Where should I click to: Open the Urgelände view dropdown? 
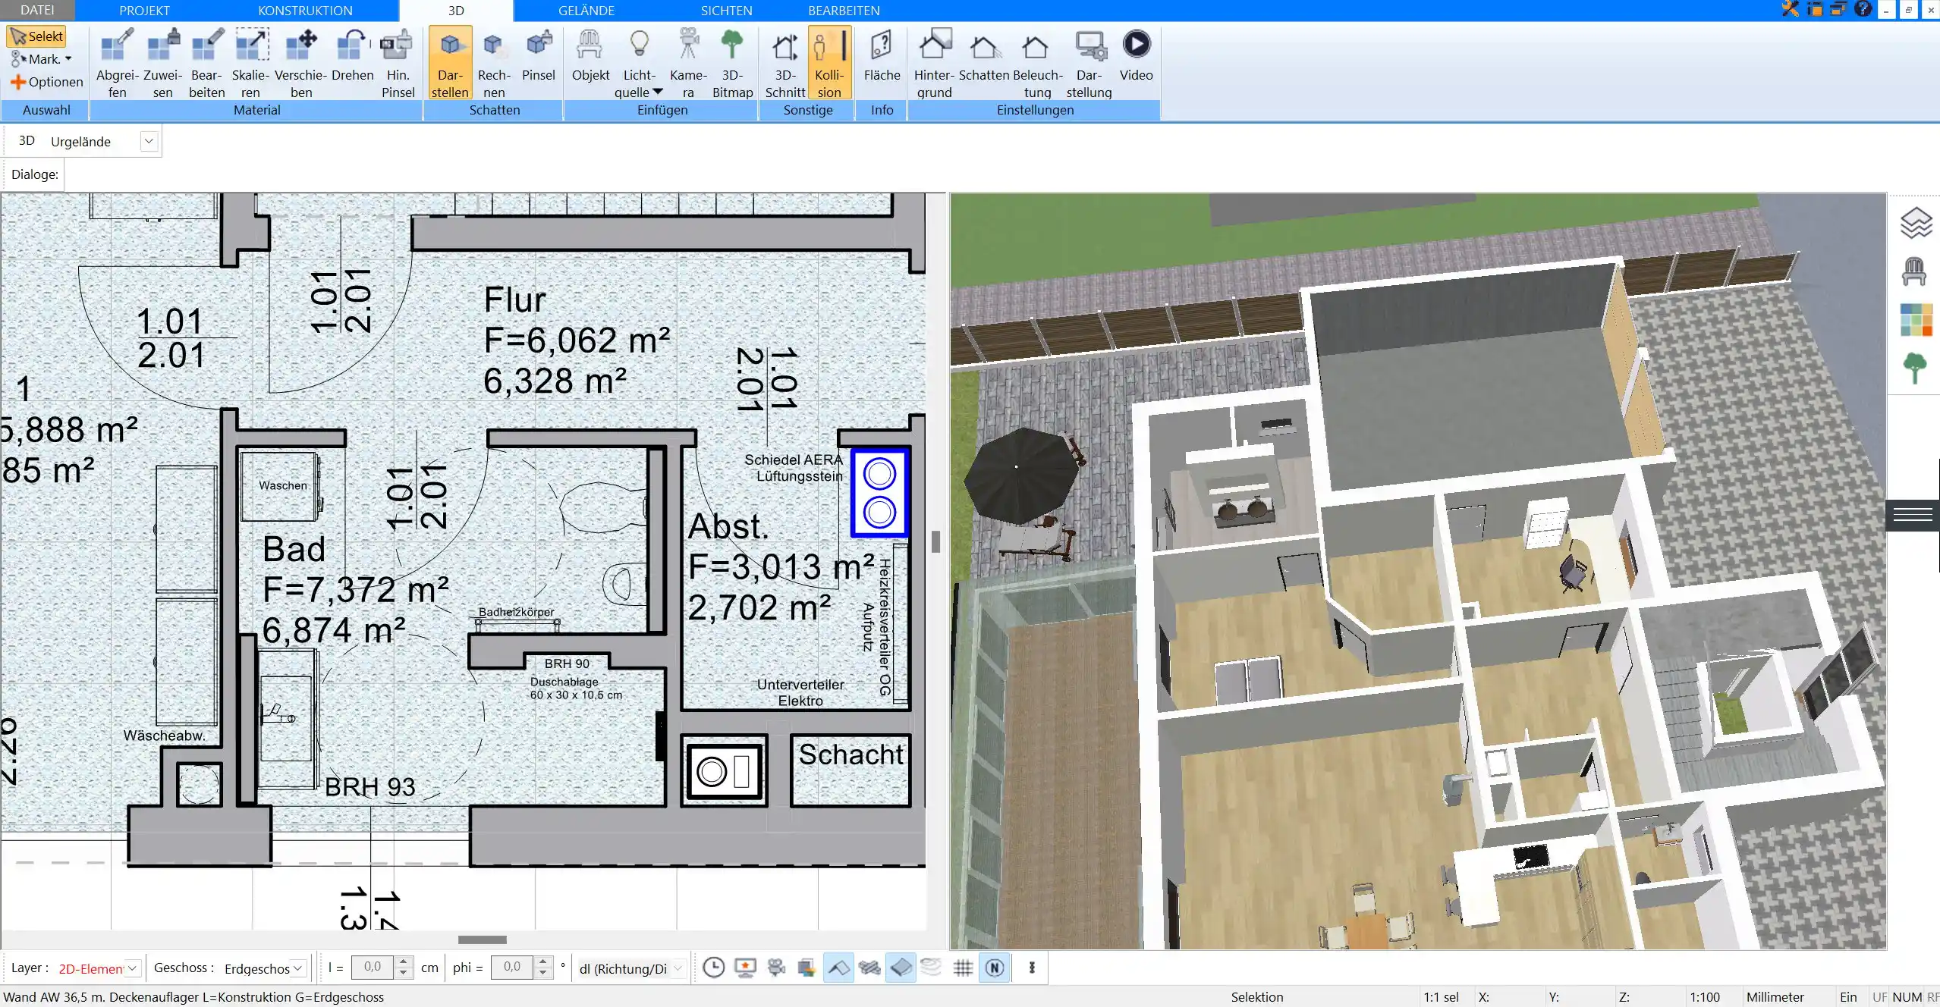[x=149, y=140]
